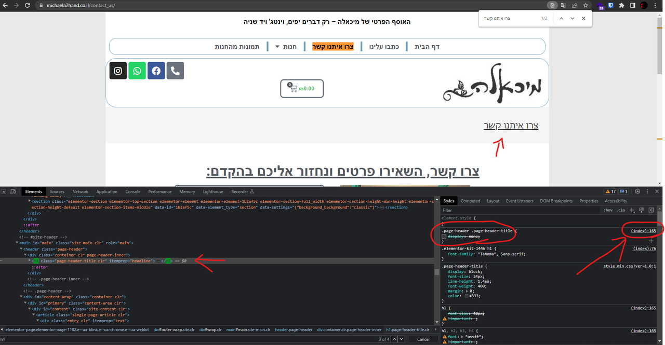Select the inspect element picker icon
This screenshot has height=345, width=665.
4,191
